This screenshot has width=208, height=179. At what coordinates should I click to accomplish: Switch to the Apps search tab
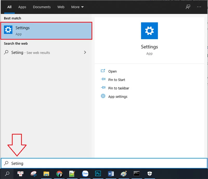[x=22, y=7]
